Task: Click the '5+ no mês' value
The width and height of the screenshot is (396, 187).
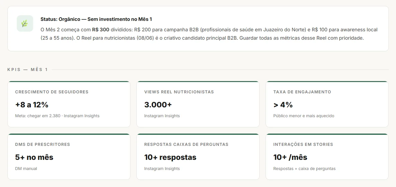Action: (x=34, y=157)
